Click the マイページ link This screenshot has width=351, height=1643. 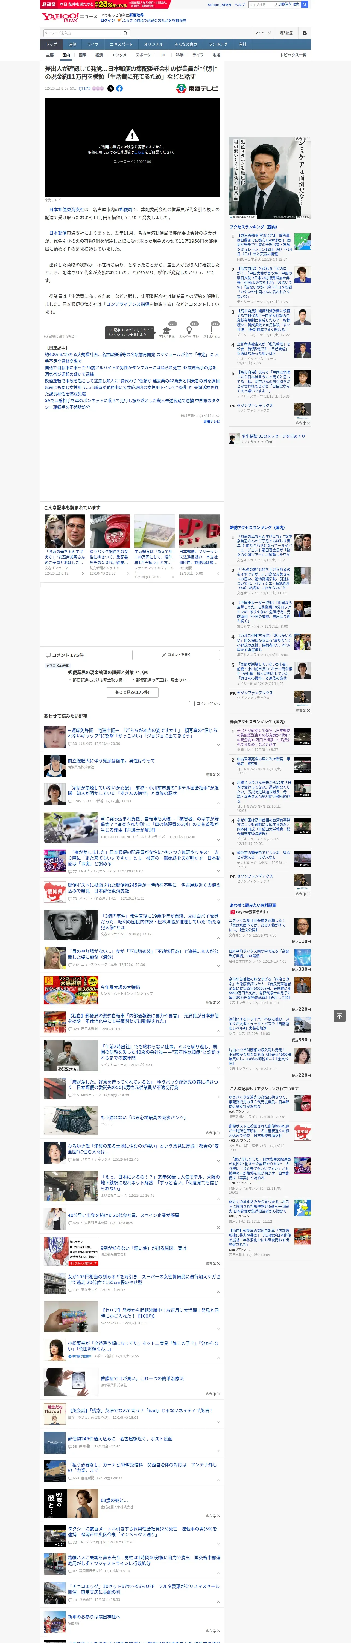(x=262, y=33)
